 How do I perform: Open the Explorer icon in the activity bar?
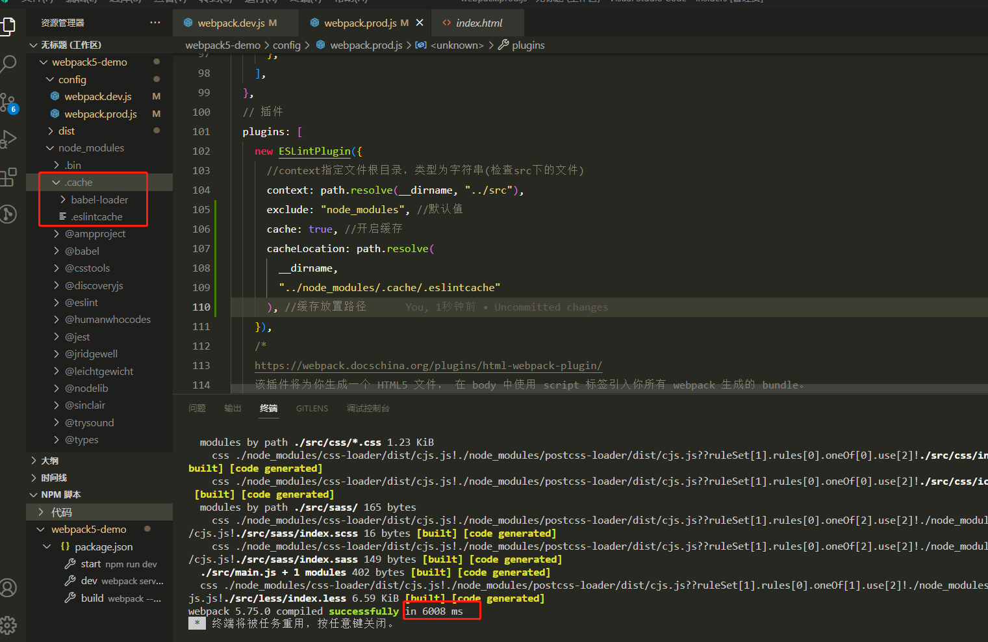(x=9, y=26)
